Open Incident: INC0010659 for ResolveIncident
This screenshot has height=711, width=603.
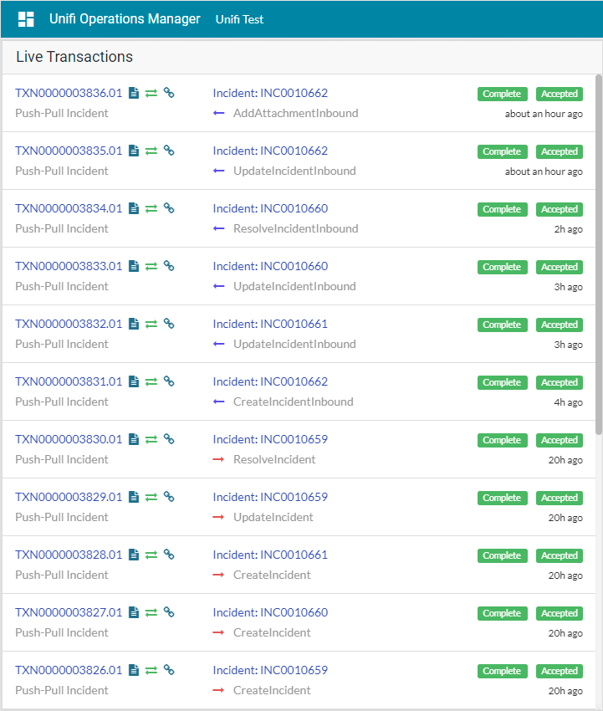pyautogui.click(x=270, y=439)
